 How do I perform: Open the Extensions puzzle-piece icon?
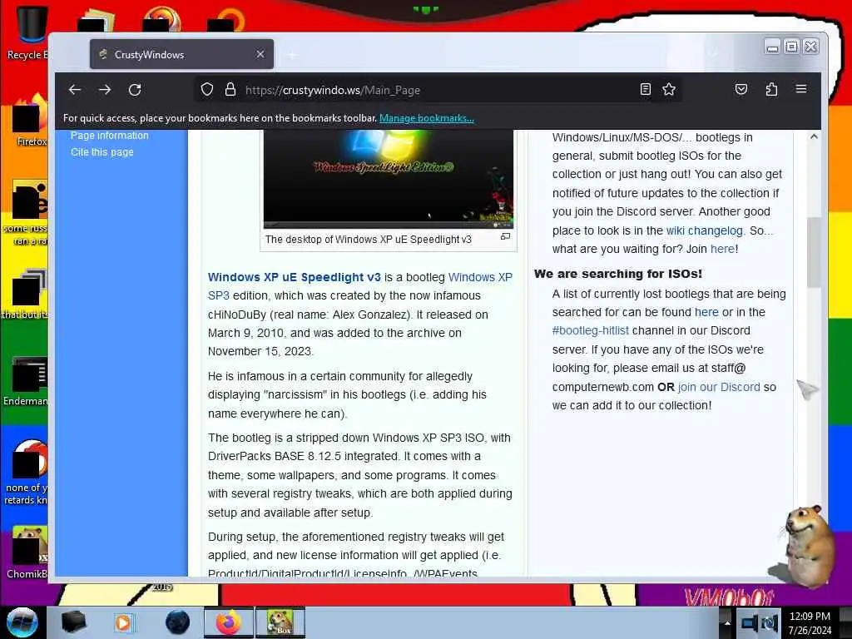(771, 89)
